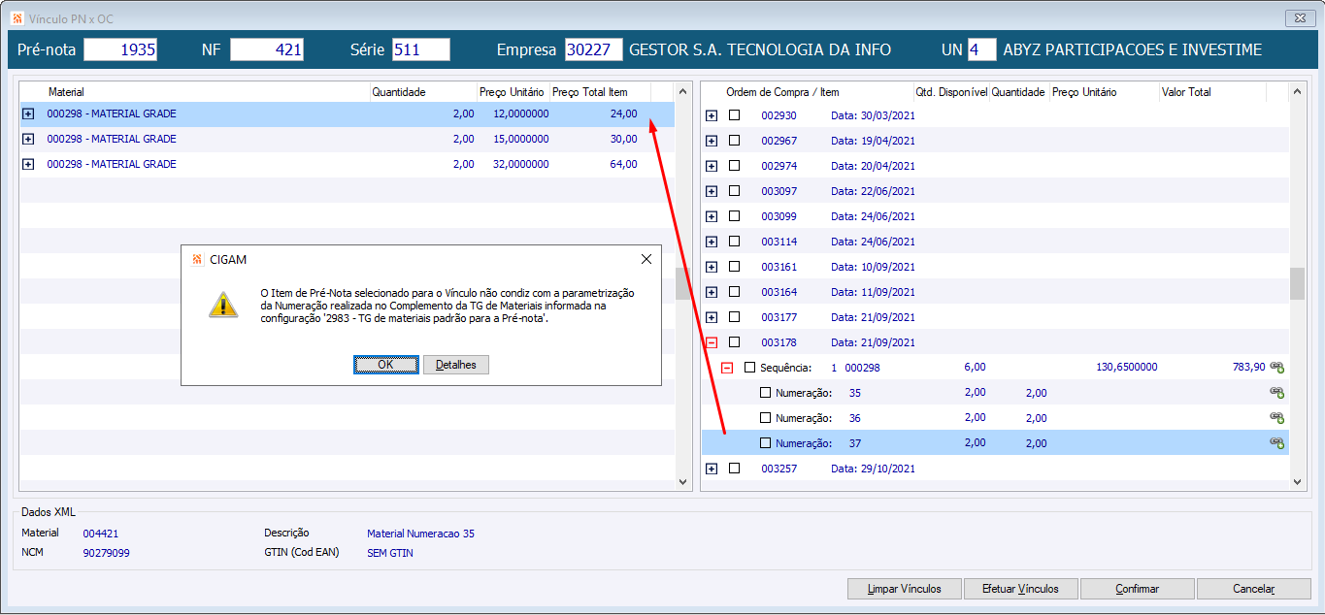Tick checkbox for order 002967
Viewport: 1325px width, 615px height.
(735, 140)
